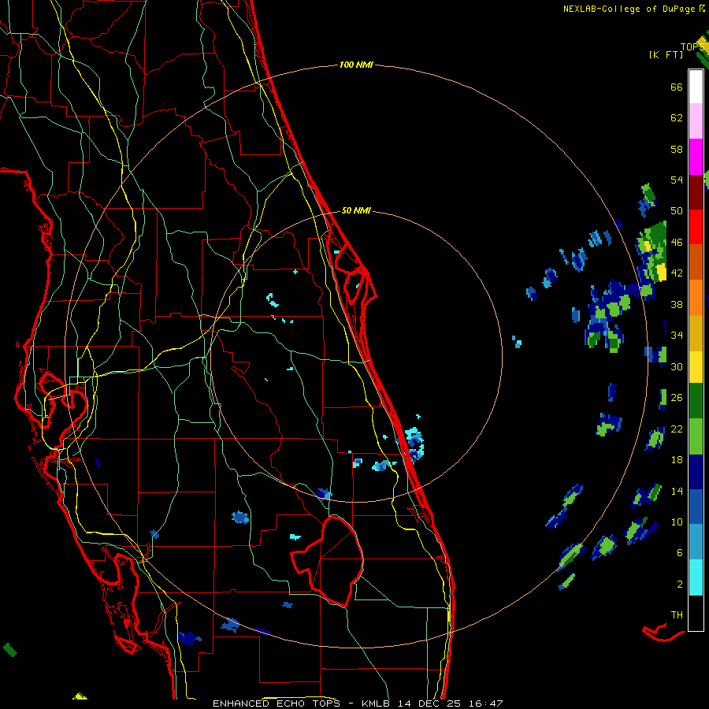Viewport: 709px width, 709px height.
Task: Click the navy 22 K FT legend swatch
Action: [696, 472]
